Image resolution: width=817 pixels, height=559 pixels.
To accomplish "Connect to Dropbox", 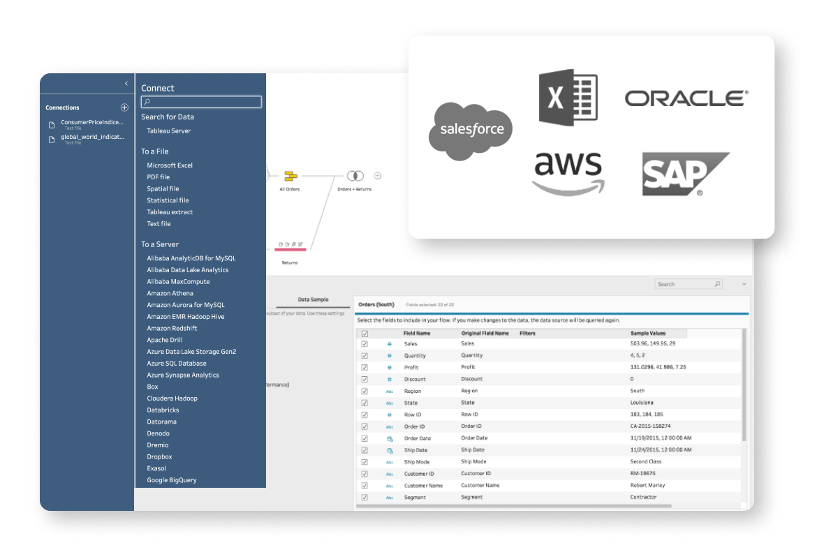I will click(x=159, y=457).
